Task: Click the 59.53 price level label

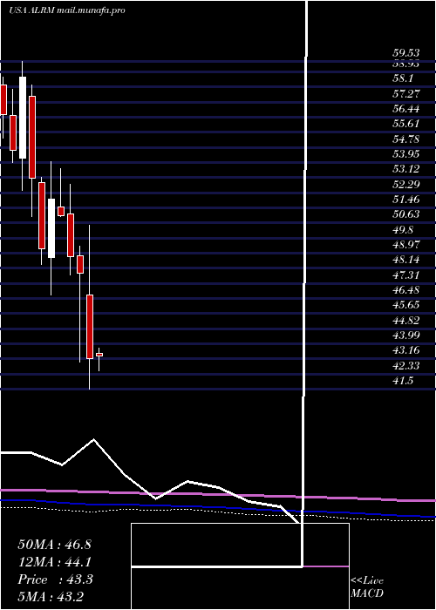Action: click(405, 53)
